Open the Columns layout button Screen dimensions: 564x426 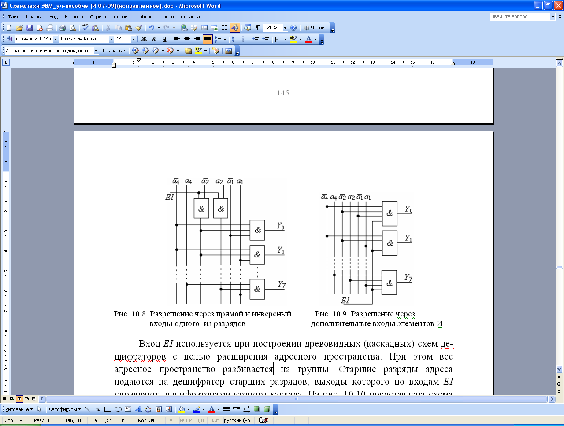click(225, 28)
